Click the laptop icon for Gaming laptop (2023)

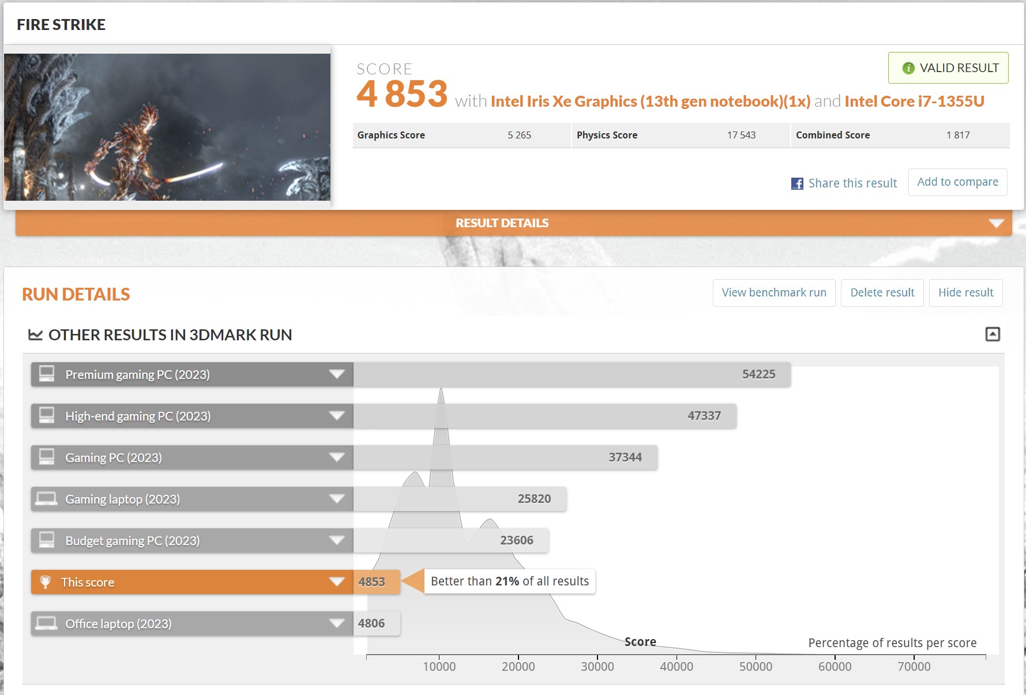coord(47,499)
